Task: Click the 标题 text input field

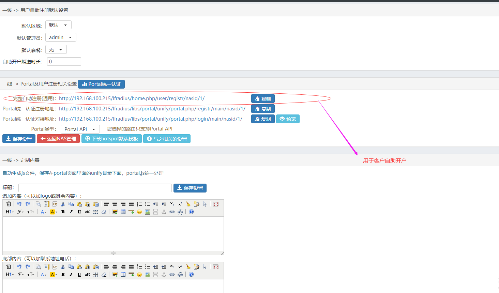Action: 95,188
